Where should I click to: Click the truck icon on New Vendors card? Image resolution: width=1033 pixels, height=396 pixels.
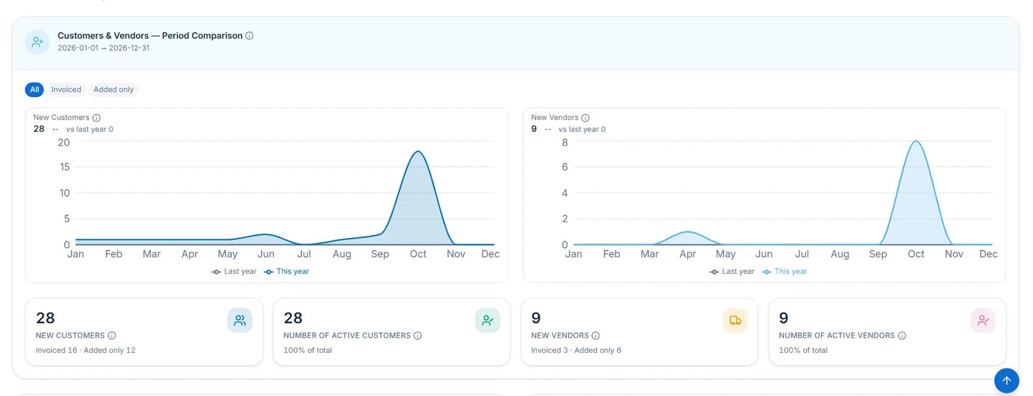[x=735, y=321]
